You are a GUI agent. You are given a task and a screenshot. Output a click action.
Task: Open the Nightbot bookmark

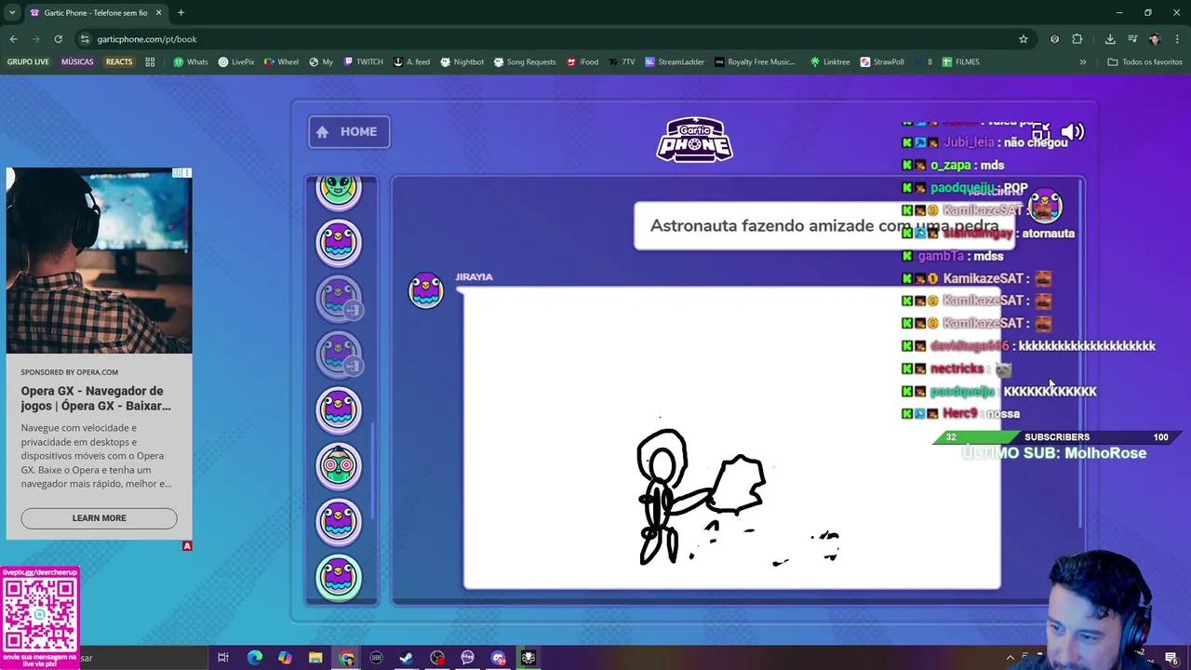[x=462, y=62]
